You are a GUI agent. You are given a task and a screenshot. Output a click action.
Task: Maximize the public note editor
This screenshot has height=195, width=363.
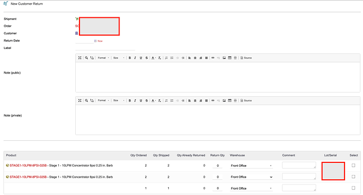coord(79,58)
